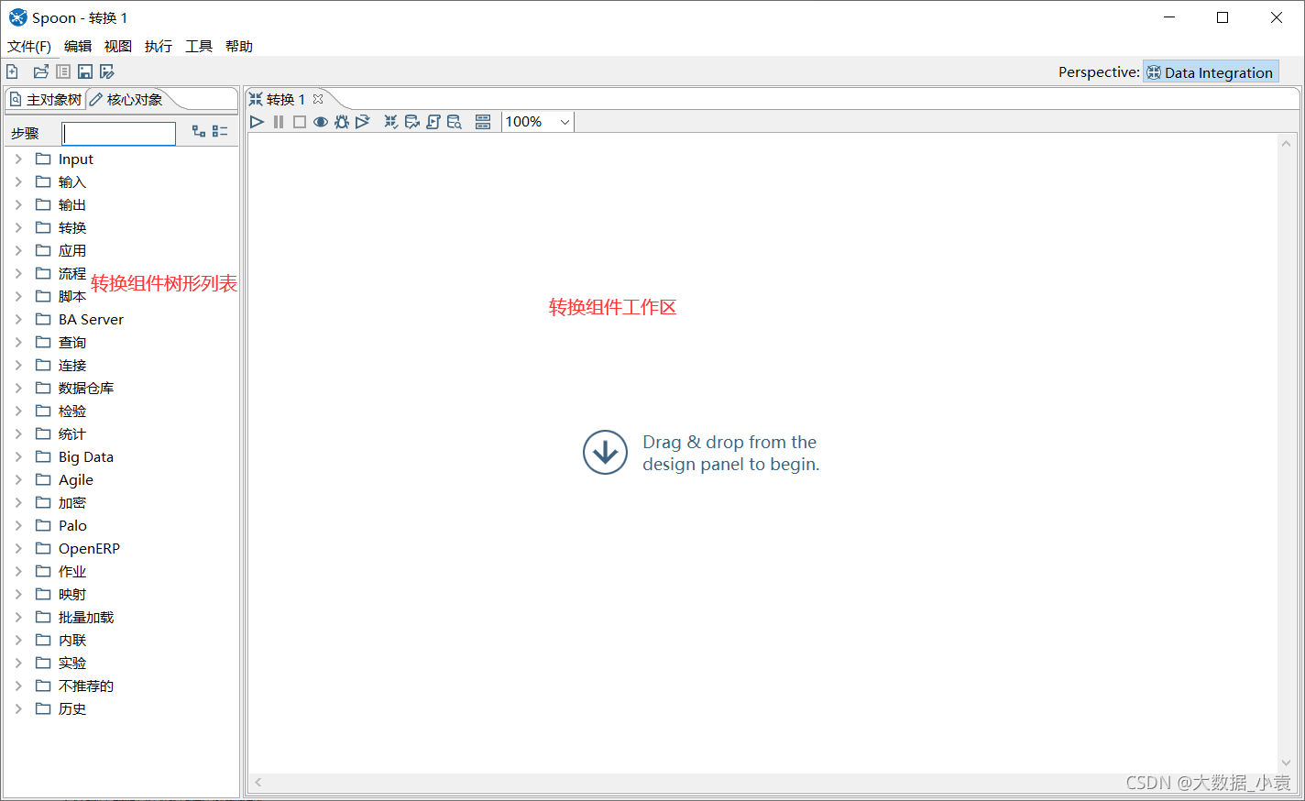Expand the 流程 folder

click(18, 274)
